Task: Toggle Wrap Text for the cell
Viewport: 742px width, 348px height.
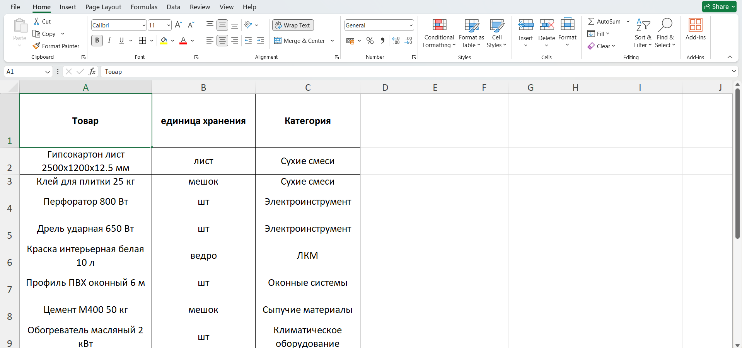Action: [293, 25]
